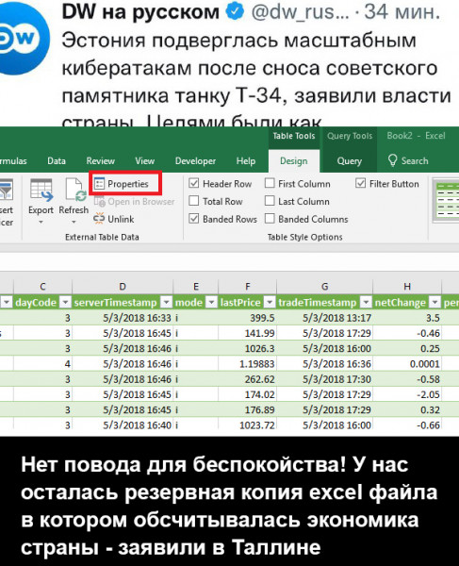This screenshot has width=459, height=566.
Task: Click the Search lightbulb icon
Action: click(393, 160)
